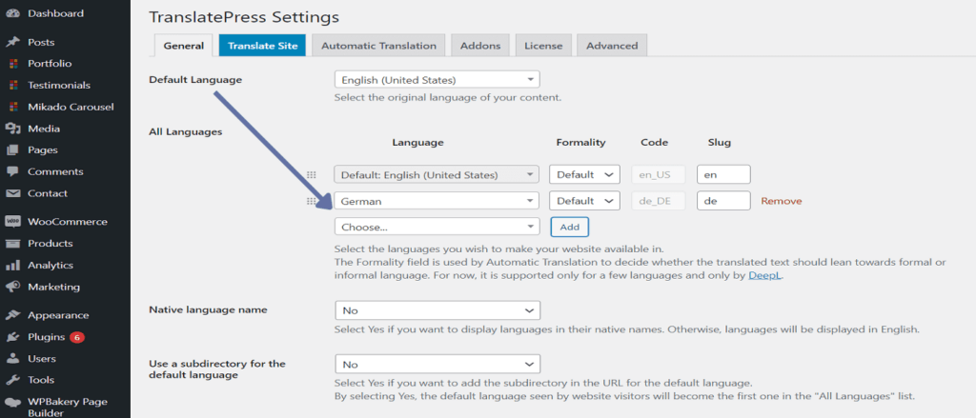This screenshot has width=976, height=418.
Task: Open the German language dropdown
Action: click(x=437, y=202)
